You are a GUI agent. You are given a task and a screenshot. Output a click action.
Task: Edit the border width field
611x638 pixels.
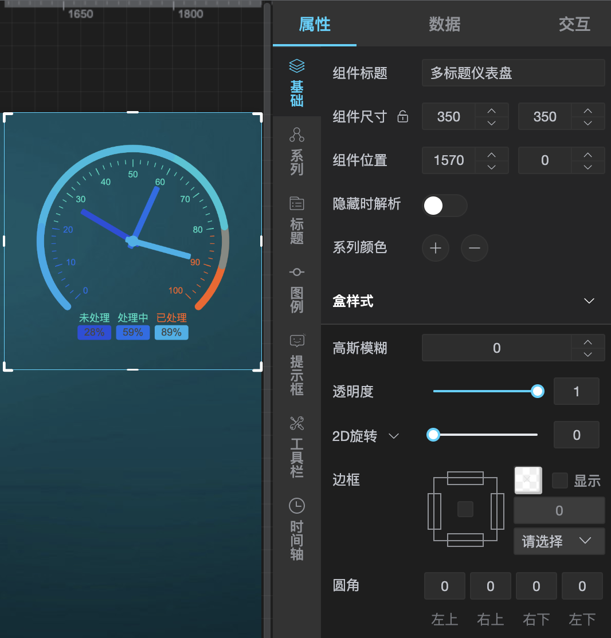point(559,510)
